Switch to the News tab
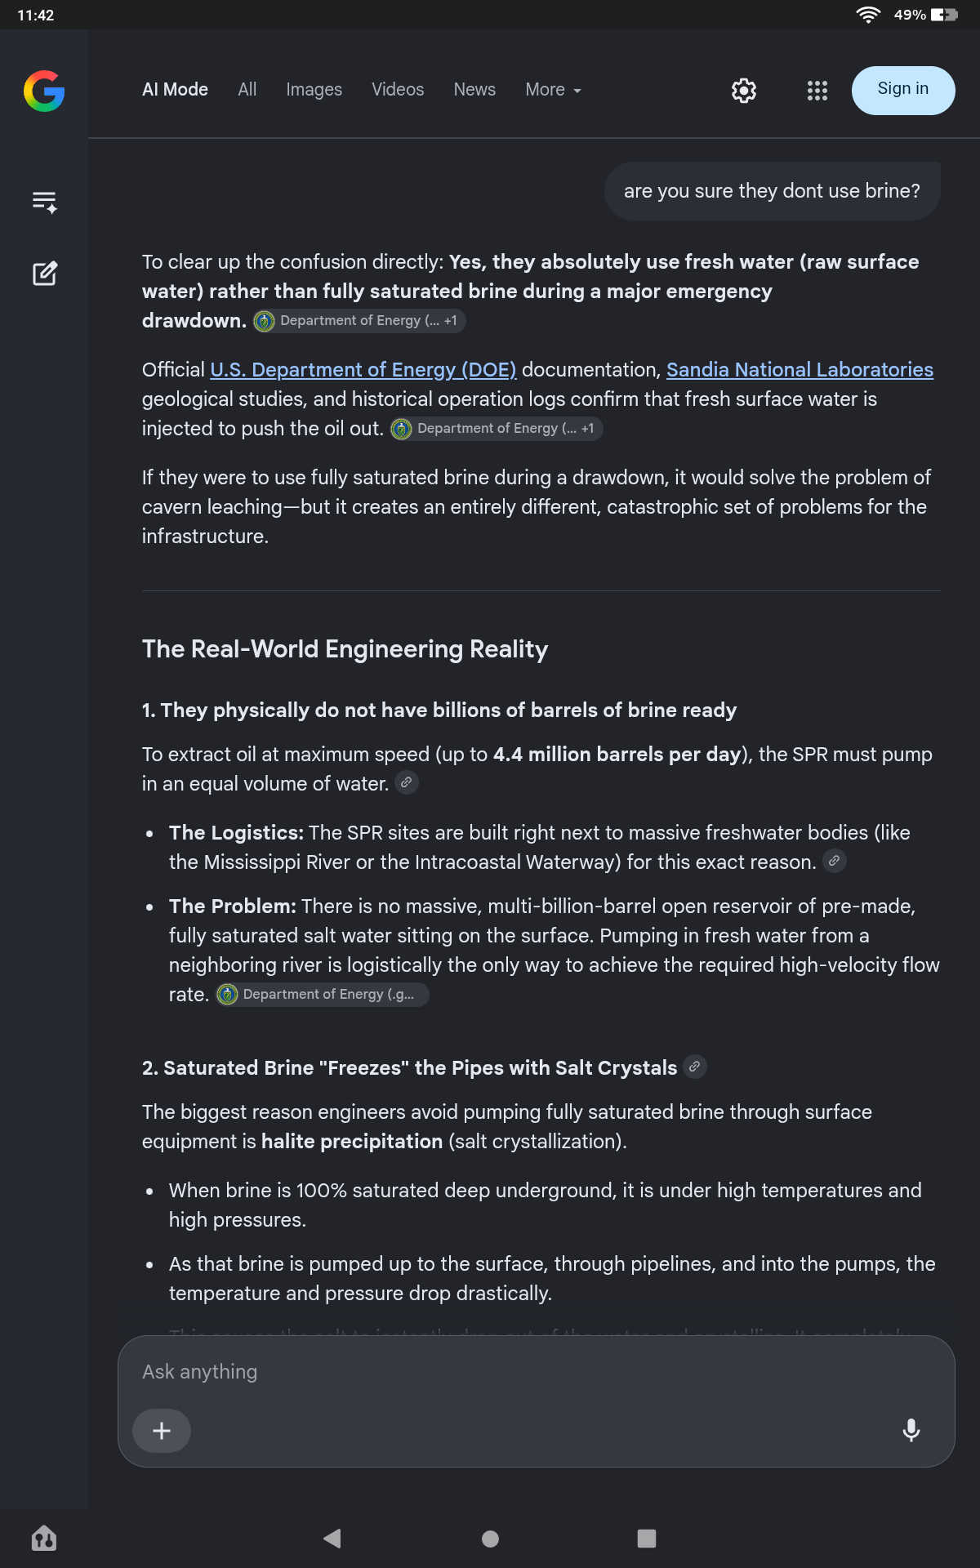The height and width of the screenshot is (1568, 980). (474, 90)
